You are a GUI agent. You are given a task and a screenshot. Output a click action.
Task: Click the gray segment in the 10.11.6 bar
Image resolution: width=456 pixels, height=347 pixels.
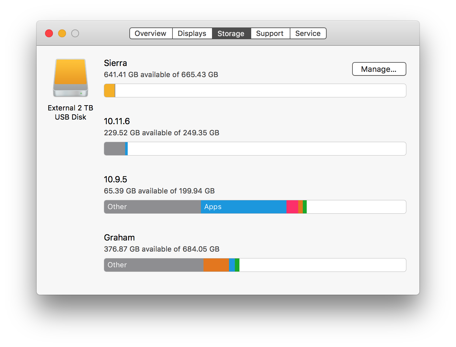[x=115, y=149]
